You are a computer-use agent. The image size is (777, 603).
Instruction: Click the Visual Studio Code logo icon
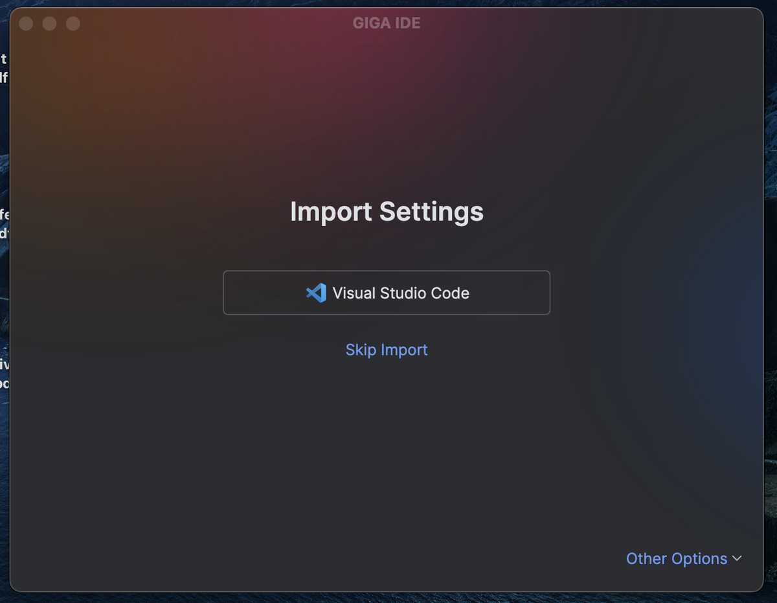pyautogui.click(x=316, y=293)
